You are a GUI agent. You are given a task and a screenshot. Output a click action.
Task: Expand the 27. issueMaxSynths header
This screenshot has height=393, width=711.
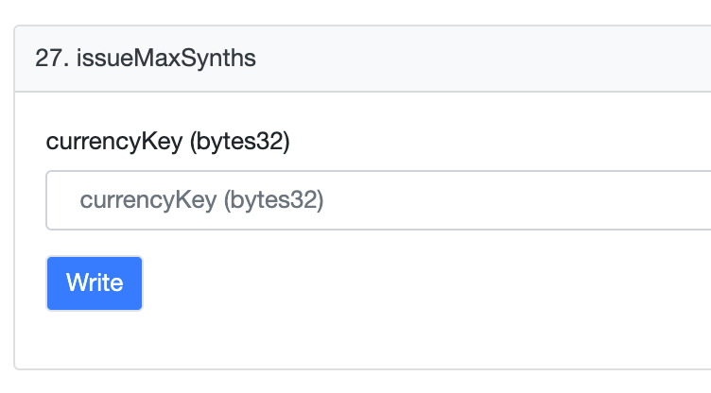[x=363, y=59]
